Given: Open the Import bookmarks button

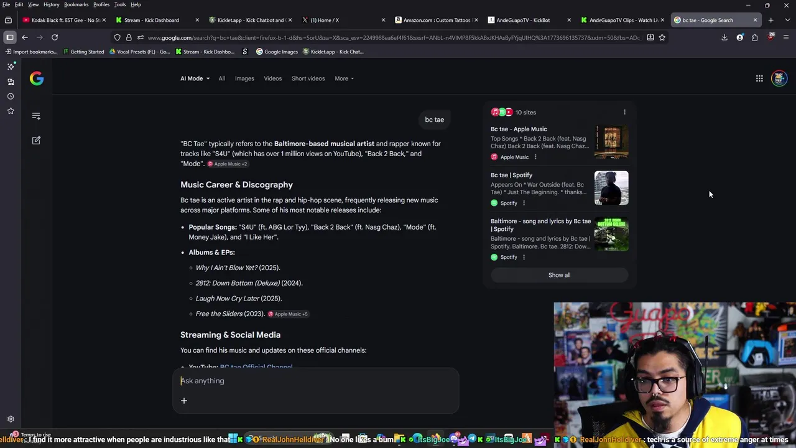Looking at the screenshot, I should pos(31,52).
